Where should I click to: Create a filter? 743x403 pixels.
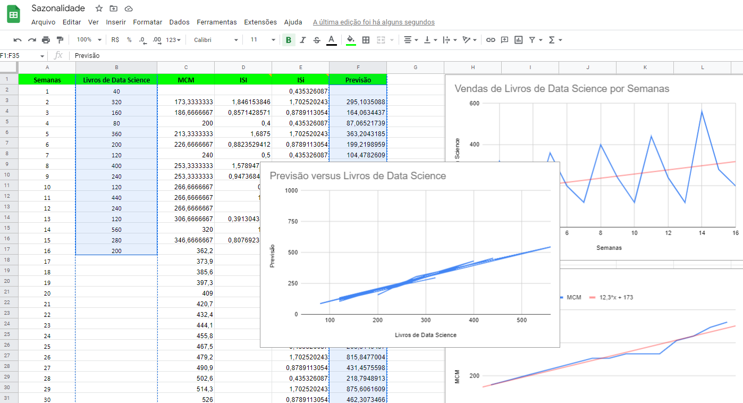click(532, 40)
